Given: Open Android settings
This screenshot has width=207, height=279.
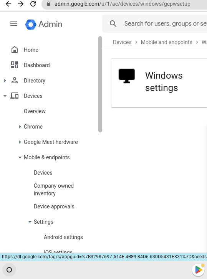Looking at the screenshot, I should coord(63,237).
